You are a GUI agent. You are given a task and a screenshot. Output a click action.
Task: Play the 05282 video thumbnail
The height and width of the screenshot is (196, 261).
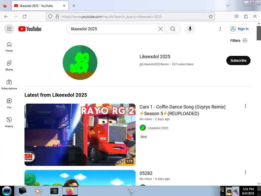80,178
